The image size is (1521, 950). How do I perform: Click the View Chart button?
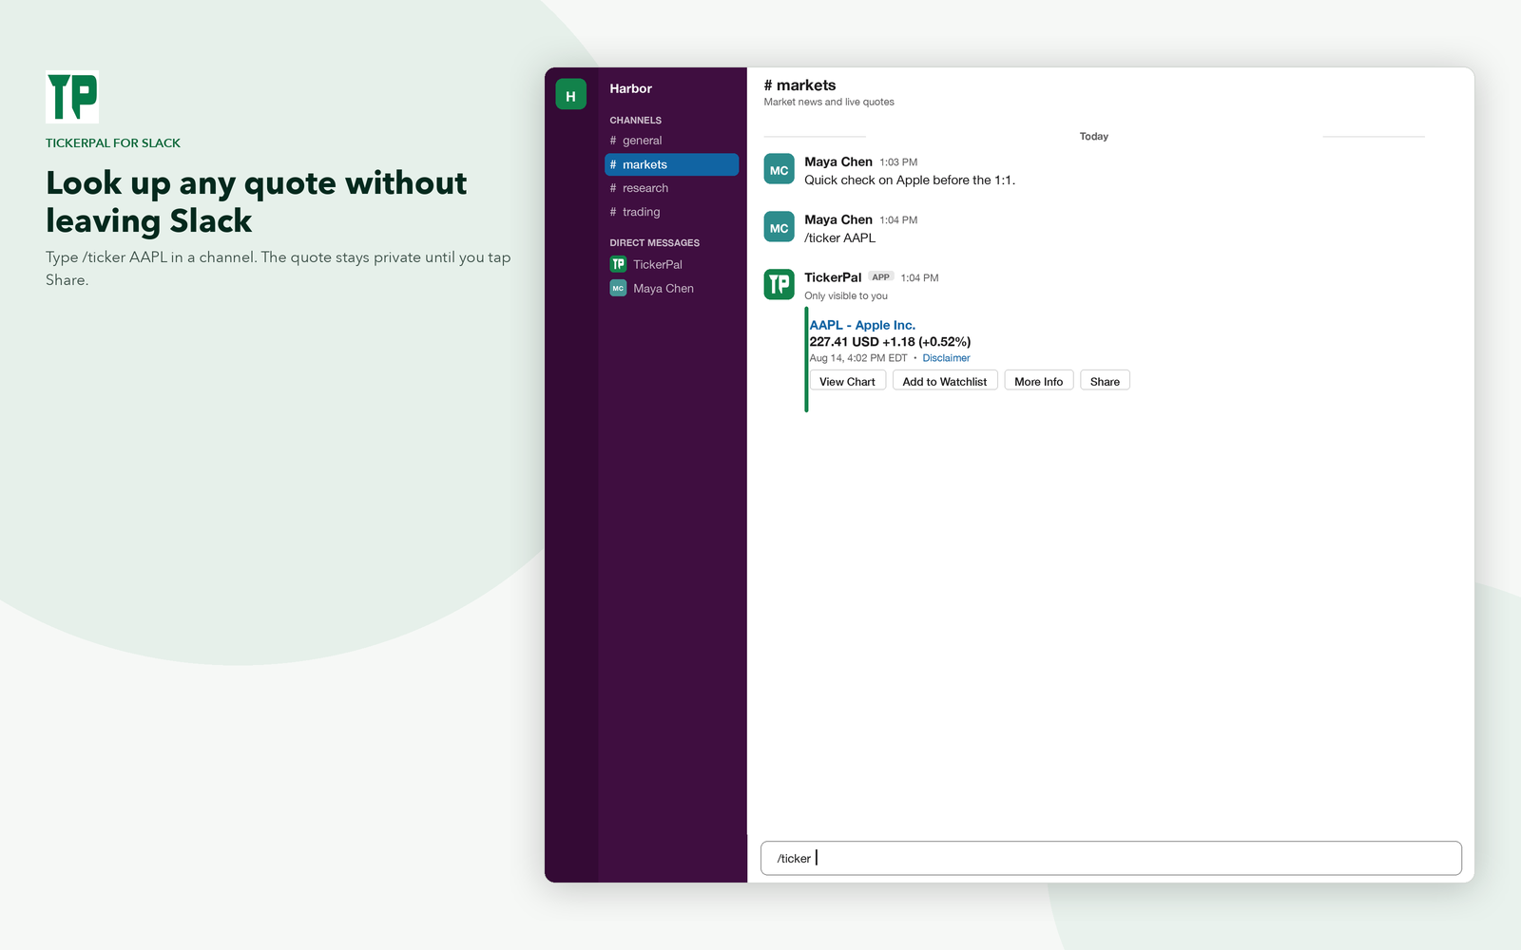847,381
